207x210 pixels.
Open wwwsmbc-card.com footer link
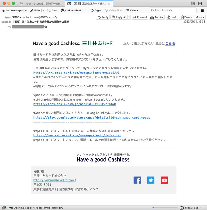pyautogui.click(x=55, y=180)
